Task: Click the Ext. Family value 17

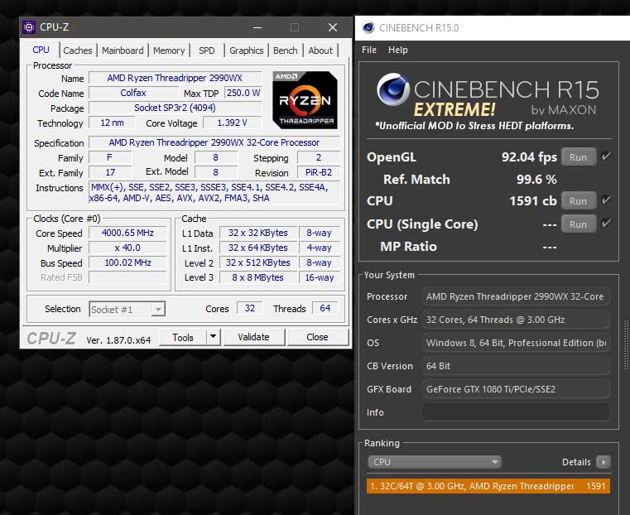Action: [x=110, y=172]
